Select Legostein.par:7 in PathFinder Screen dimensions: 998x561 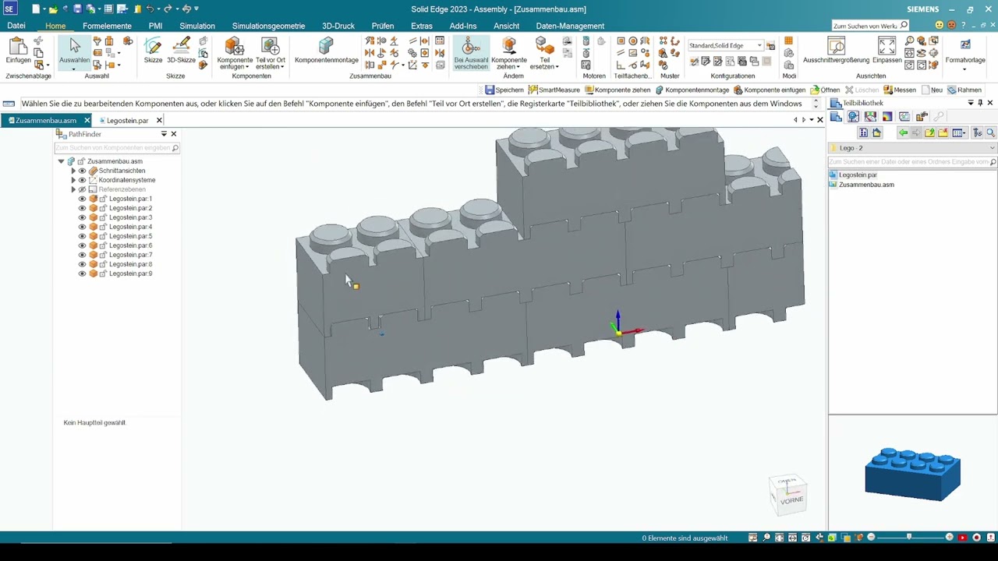coord(130,255)
